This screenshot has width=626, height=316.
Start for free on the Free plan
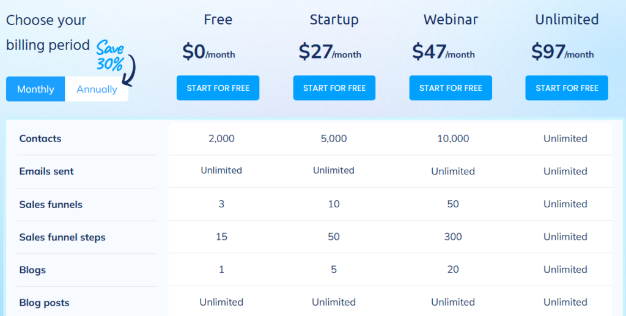[218, 88]
